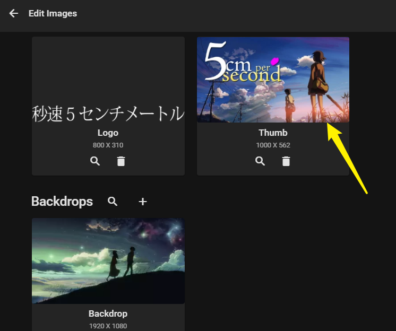
Task: Search for a new Thumb image
Action: pos(260,161)
